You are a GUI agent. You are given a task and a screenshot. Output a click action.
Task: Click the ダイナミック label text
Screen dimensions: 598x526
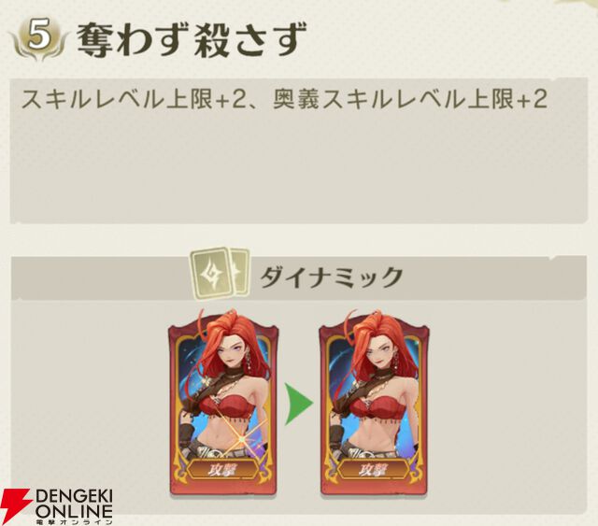coord(331,277)
